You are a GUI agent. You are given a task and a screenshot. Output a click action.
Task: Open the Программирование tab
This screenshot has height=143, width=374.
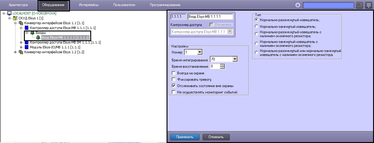click(165, 5)
